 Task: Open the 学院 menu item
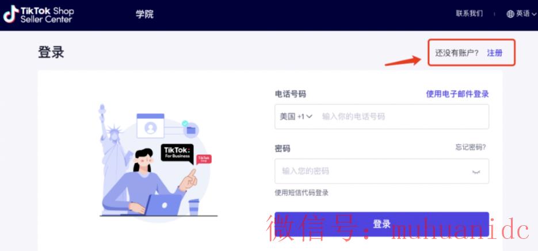[144, 14]
